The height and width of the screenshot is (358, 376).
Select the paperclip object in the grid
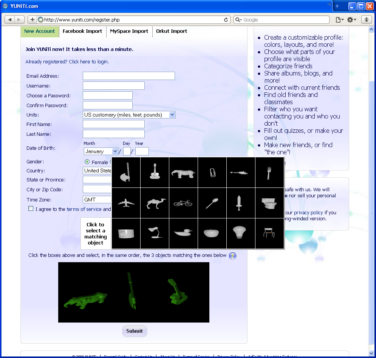[212, 173]
